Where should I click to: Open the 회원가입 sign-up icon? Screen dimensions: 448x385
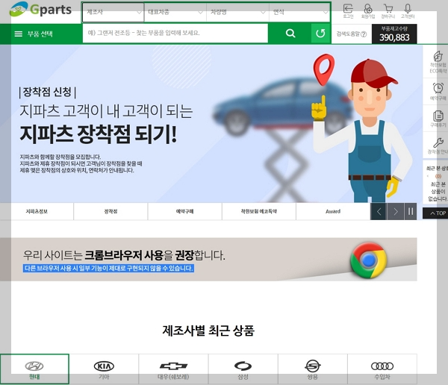[368, 11]
